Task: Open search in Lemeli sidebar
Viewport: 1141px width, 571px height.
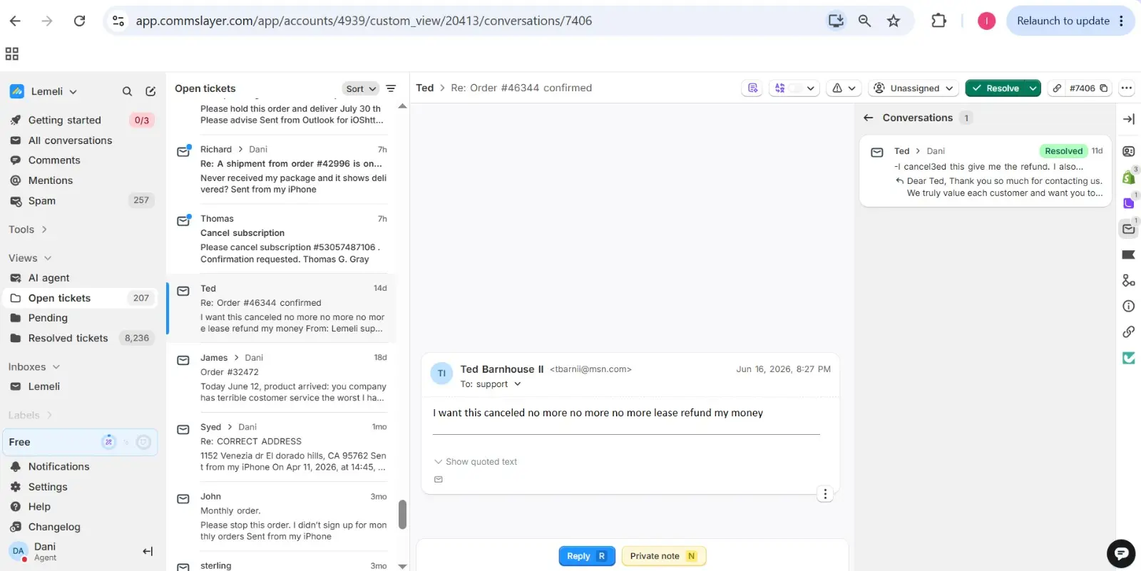Action: [x=127, y=91]
